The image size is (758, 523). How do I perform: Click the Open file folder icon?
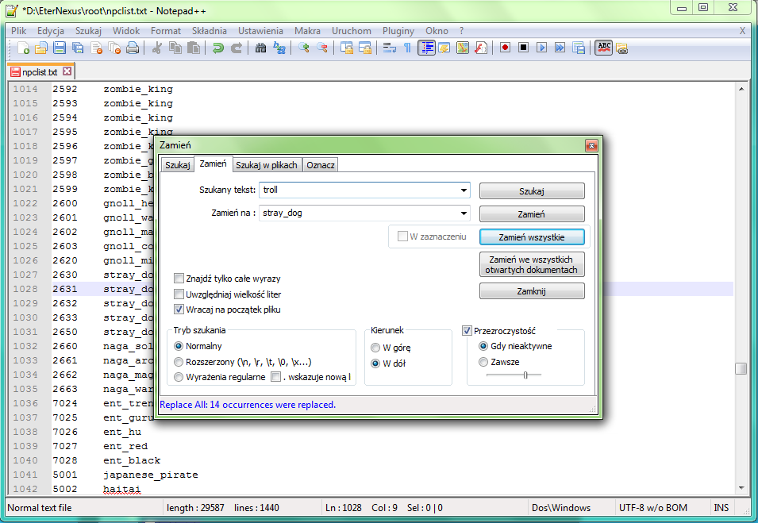(x=41, y=48)
